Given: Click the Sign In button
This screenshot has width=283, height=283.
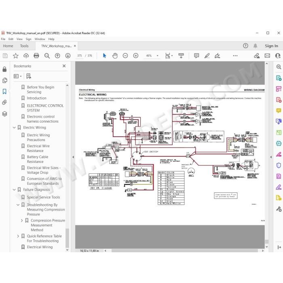Looking at the screenshot, I should pos(271,46).
